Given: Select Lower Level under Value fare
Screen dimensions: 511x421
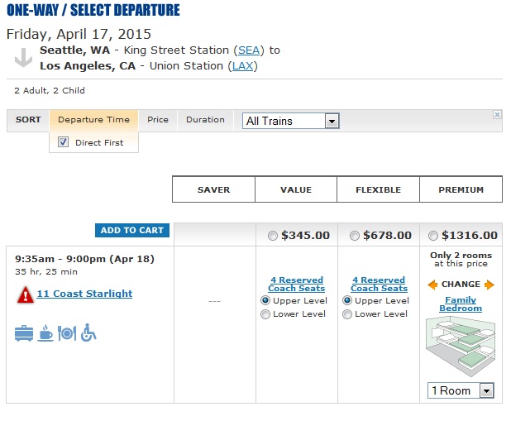Looking at the screenshot, I should click(x=265, y=314).
